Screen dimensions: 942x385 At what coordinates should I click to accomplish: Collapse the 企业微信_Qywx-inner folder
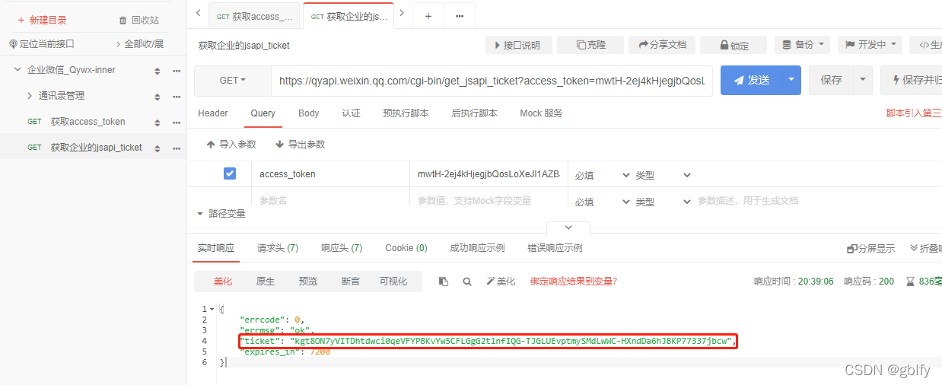(18, 70)
